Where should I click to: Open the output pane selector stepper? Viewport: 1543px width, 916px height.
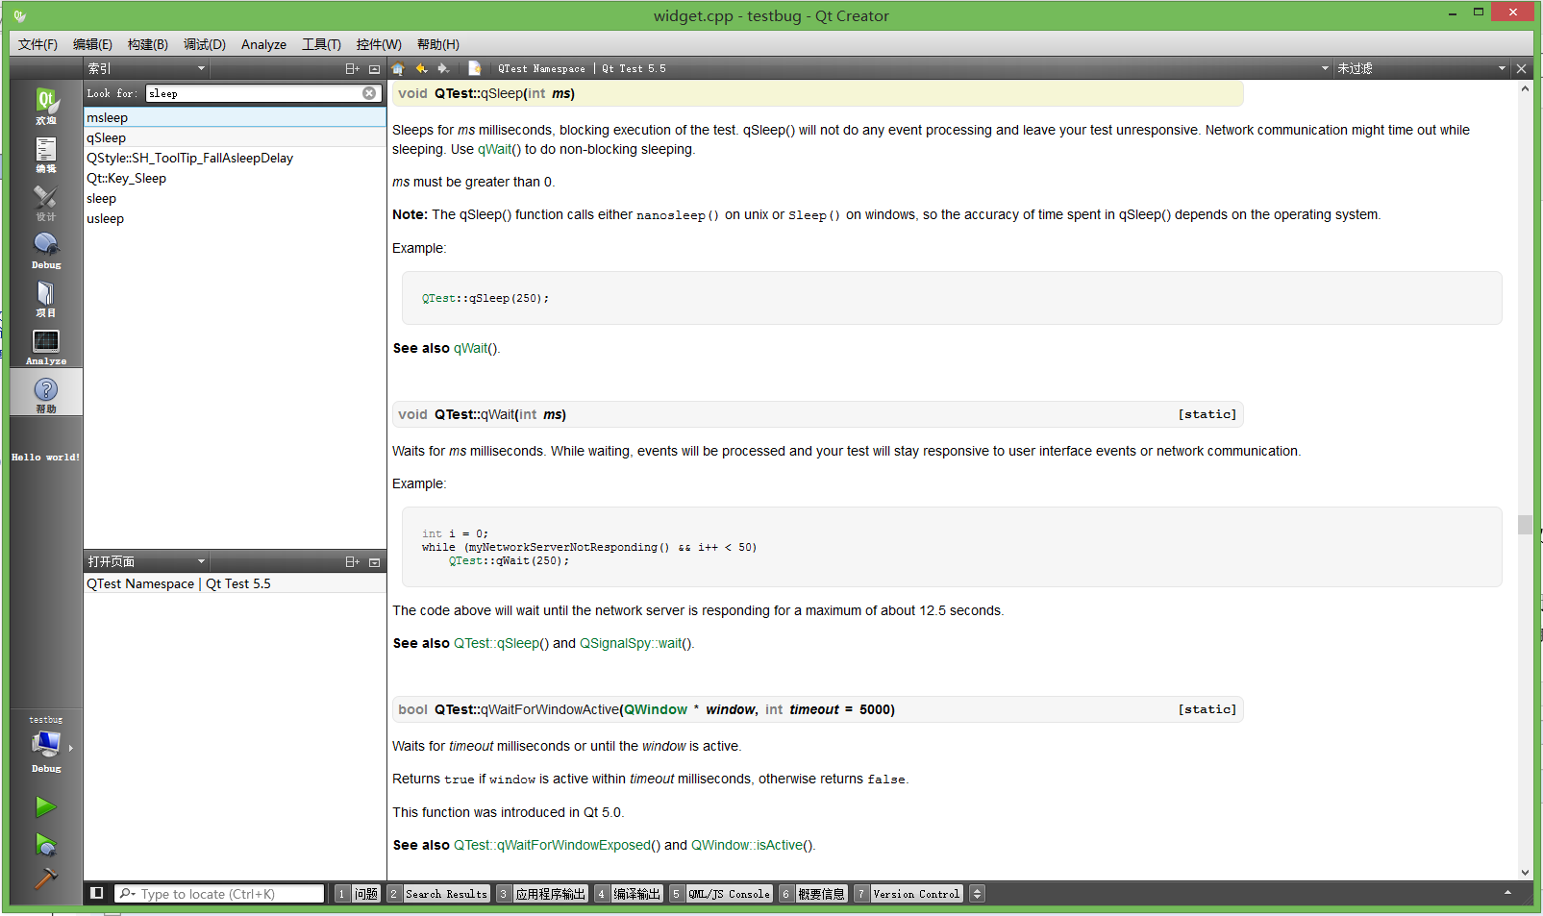tap(977, 893)
